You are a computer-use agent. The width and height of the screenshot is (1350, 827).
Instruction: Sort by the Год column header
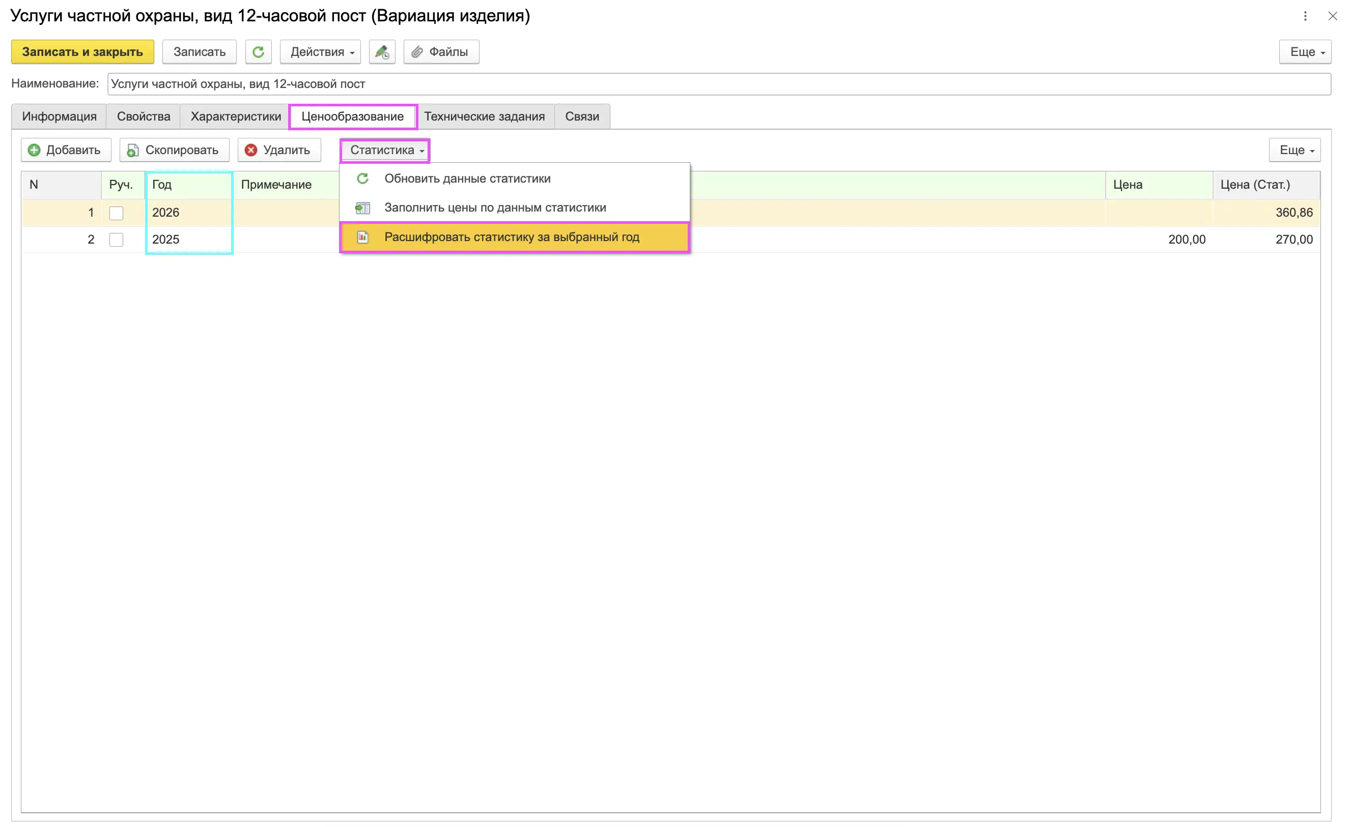coord(189,185)
